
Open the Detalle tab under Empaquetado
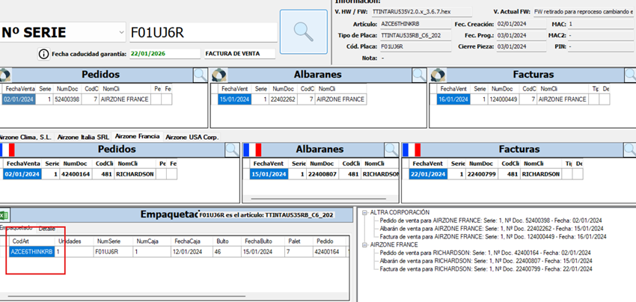click(x=47, y=228)
